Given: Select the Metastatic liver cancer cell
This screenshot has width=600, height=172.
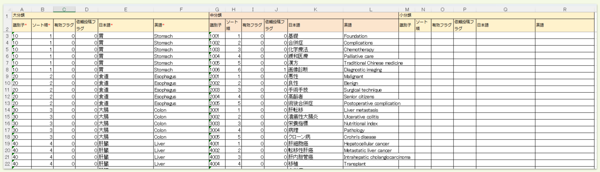Looking at the screenshot, I should 371,150.
